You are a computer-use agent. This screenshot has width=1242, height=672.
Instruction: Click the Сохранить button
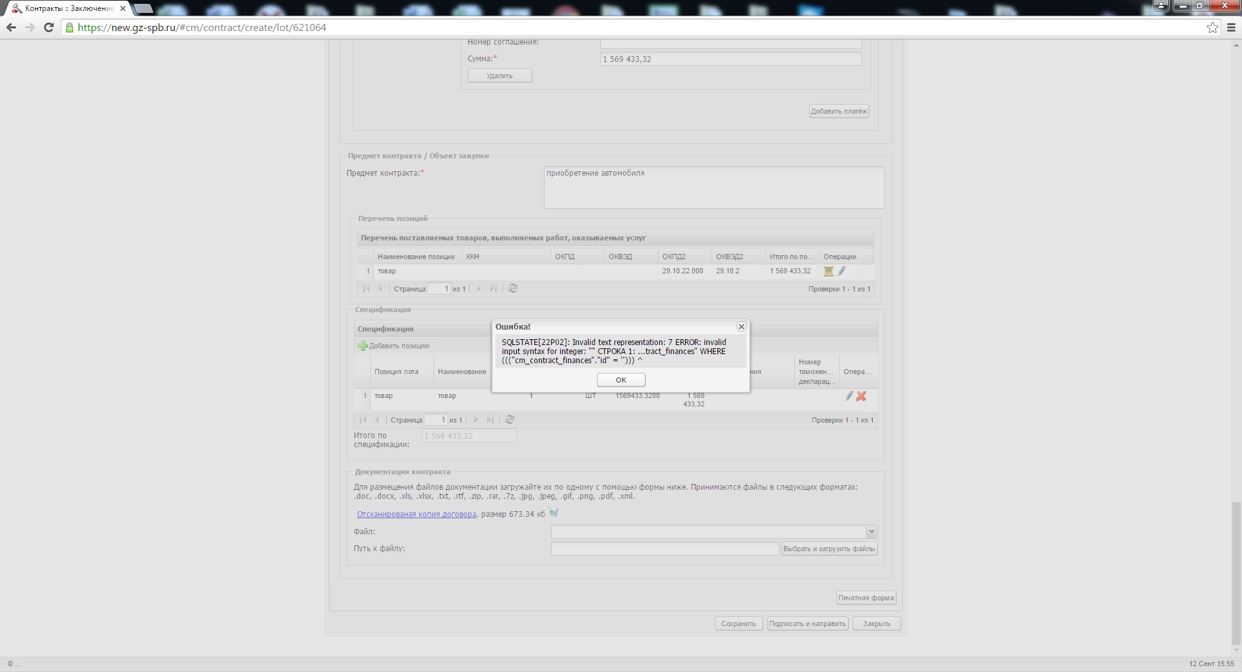(x=738, y=624)
